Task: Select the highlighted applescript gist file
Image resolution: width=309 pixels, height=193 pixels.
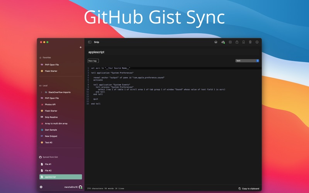Action: 61,177
